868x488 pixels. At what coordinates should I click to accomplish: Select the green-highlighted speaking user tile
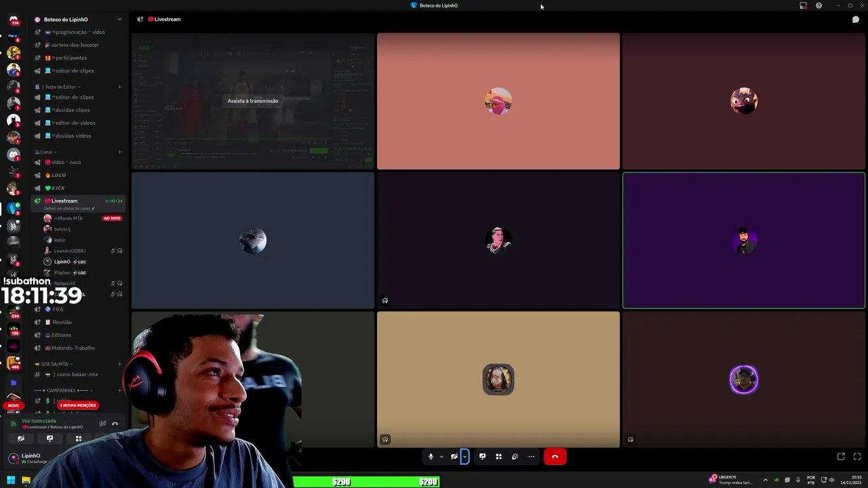(744, 241)
